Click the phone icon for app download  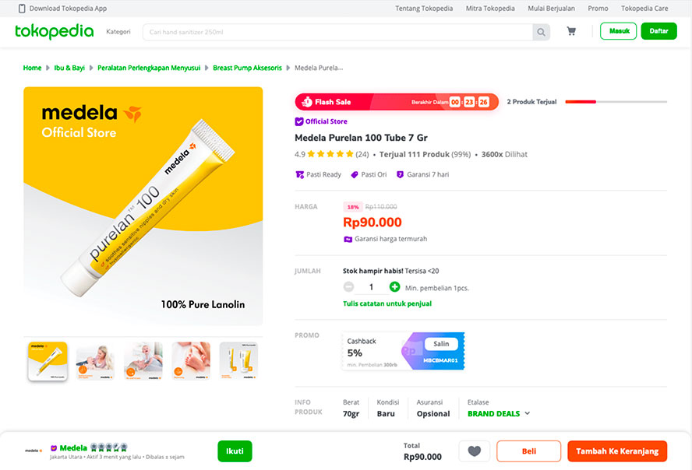point(20,9)
